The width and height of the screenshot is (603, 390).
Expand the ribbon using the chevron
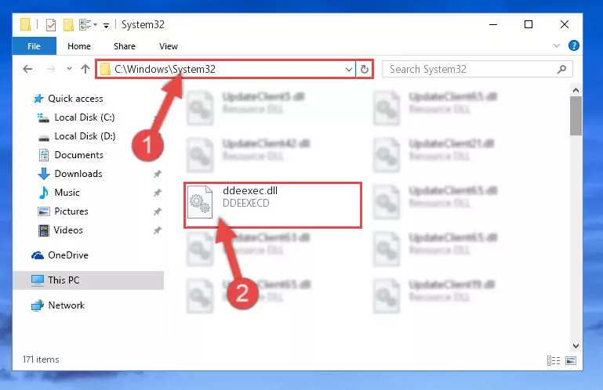(x=556, y=45)
